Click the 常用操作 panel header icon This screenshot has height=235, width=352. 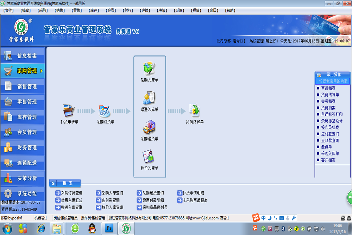coord(319,75)
